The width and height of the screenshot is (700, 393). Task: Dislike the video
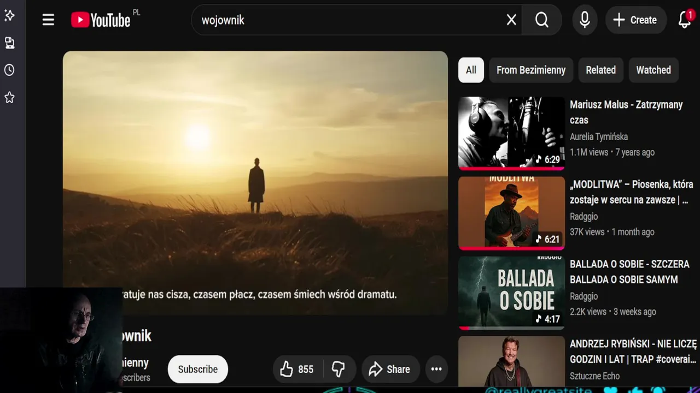339,369
